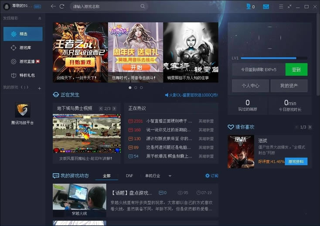Image resolution: width=320 pixels, height=226 pixels.
Task: Go to next video with right arrow 2/3
Action: pyautogui.click(x=114, y=108)
